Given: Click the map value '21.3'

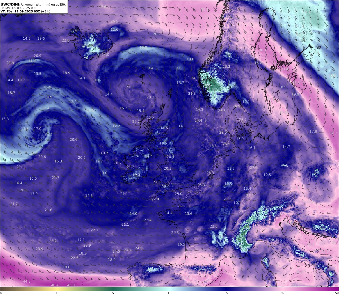Looking at the screenshot, I should [228, 199].
